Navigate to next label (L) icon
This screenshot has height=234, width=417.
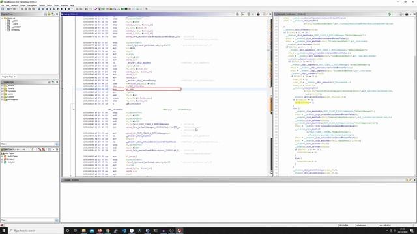click(54, 9)
